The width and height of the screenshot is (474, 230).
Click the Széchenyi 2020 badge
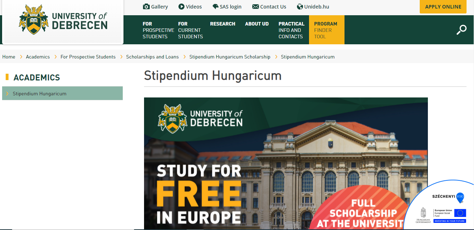[448, 197]
